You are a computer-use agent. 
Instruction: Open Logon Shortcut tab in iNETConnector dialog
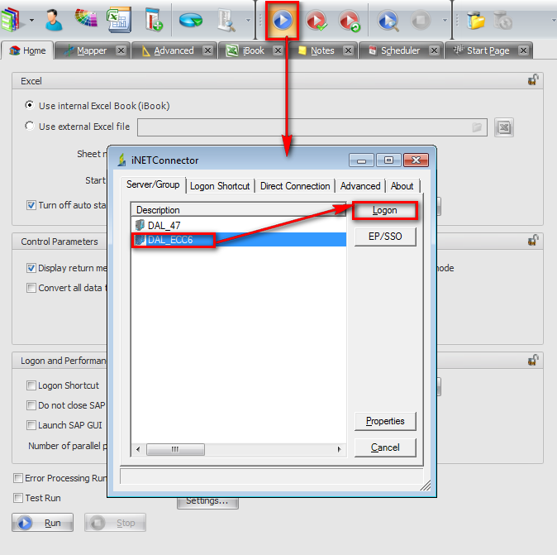pyautogui.click(x=220, y=186)
